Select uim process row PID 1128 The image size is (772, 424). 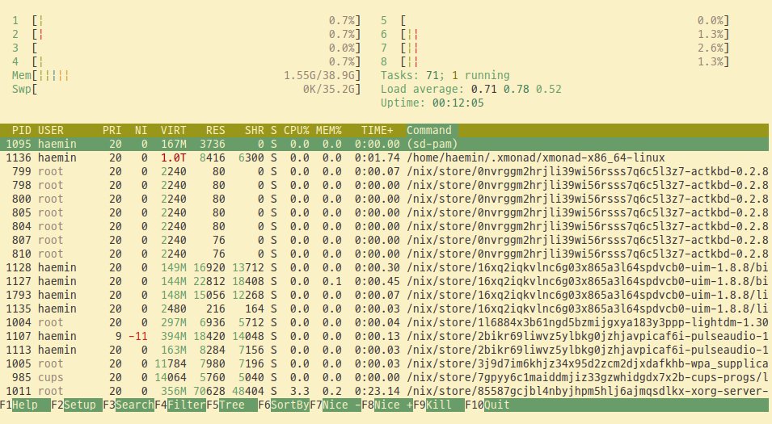pyautogui.click(x=384, y=267)
